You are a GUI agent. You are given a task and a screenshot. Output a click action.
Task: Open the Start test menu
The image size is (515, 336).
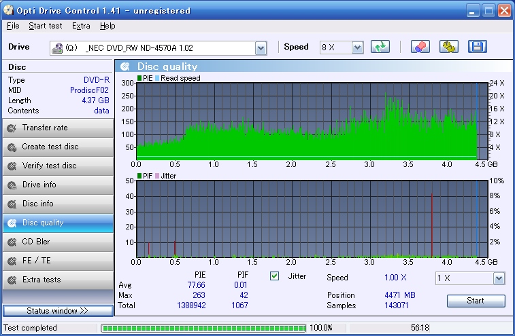coord(46,26)
